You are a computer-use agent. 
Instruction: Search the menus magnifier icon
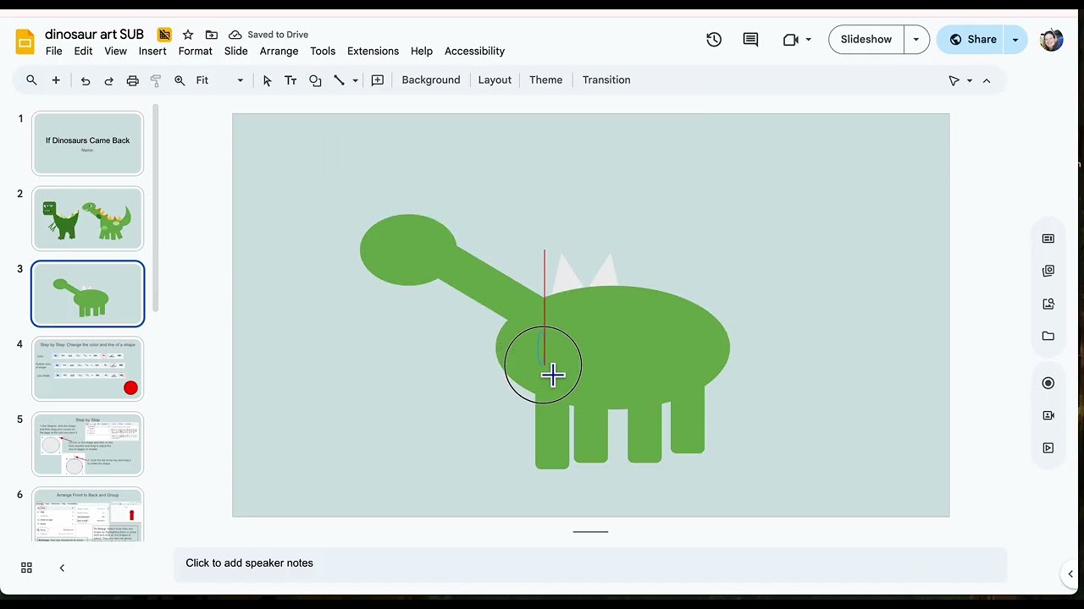click(x=31, y=80)
